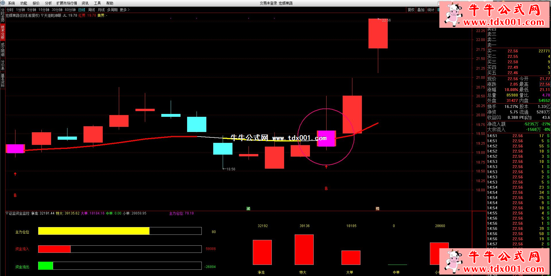Screen dimensions: 551x276
Task: Click the 换手 value 16.27%
Action: coord(511,107)
